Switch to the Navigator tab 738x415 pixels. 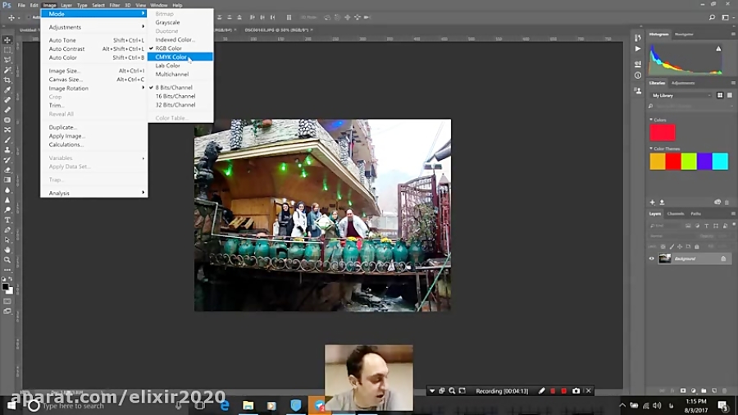(684, 34)
